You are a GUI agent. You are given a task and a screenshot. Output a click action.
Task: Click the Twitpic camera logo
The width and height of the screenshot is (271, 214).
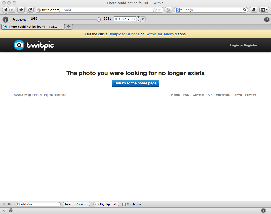(x=34, y=45)
